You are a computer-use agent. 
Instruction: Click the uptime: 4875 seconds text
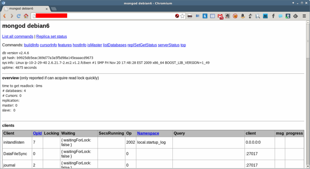[19, 68]
